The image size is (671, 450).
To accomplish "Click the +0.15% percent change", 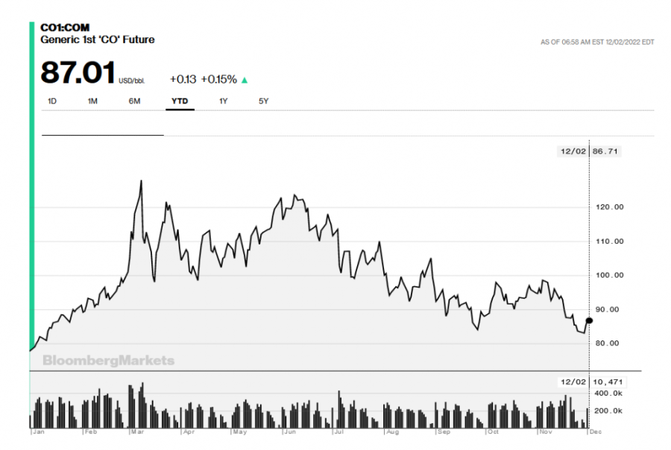I will click(218, 80).
